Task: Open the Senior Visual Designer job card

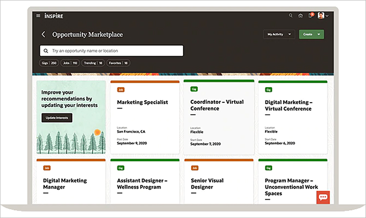Action: 219,182
